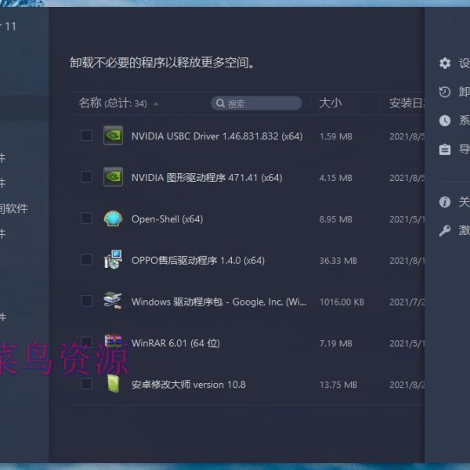Click the 1.59 MB size value
This screenshot has width=470, height=470.
pos(336,136)
